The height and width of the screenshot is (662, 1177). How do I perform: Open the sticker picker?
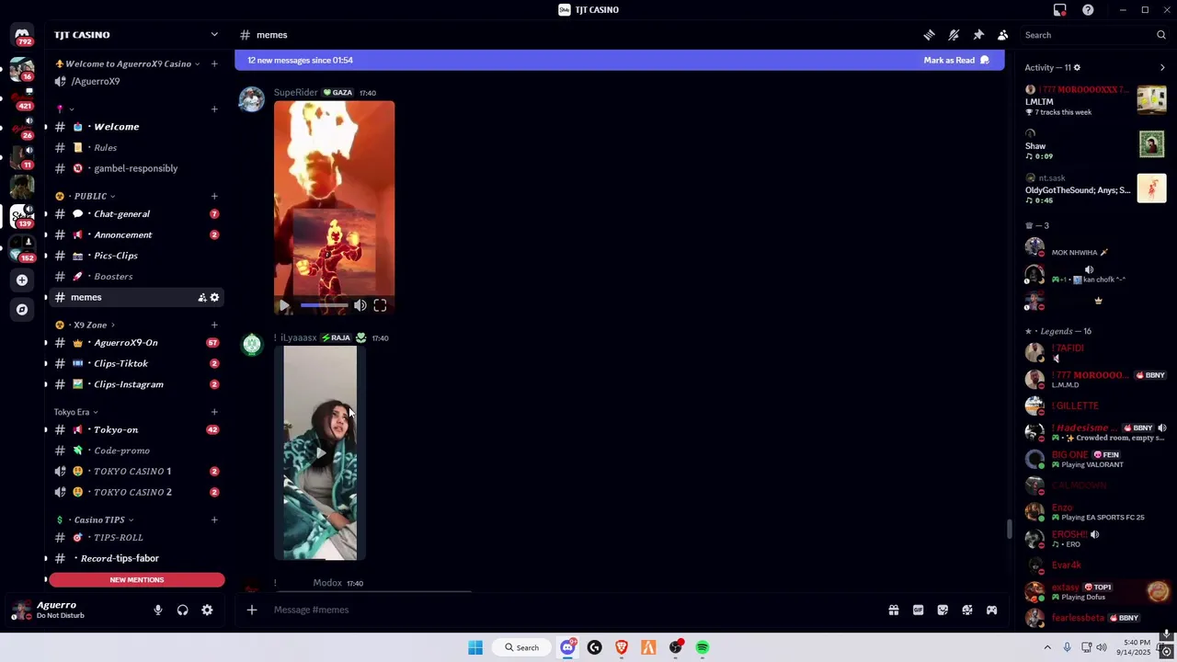point(943,610)
